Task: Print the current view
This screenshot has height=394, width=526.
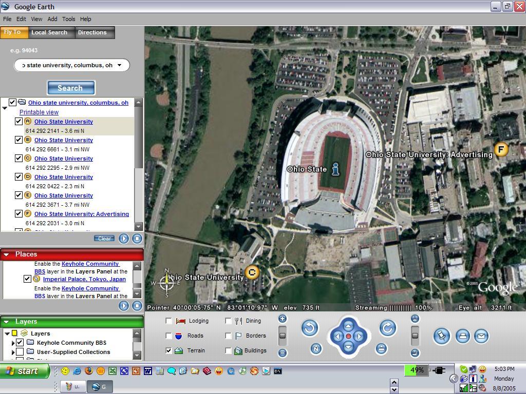Action: [x=463, y=336]
